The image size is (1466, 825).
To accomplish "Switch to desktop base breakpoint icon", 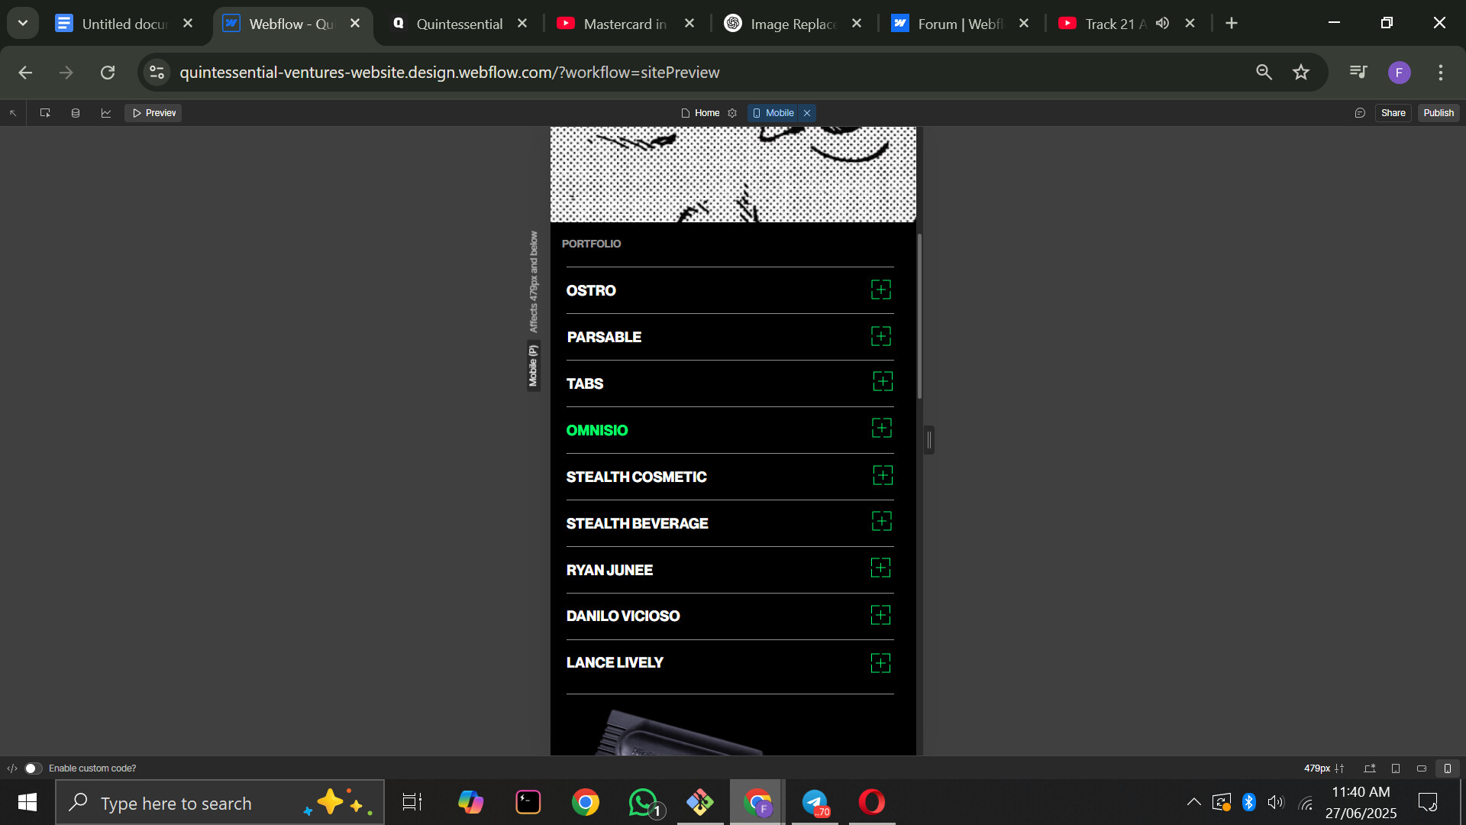I will click(x=1370, y=768).
